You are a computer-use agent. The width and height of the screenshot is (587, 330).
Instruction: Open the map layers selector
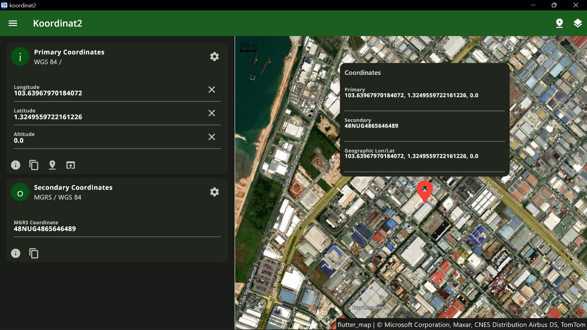pyautogui.click(x=578, y=23)
